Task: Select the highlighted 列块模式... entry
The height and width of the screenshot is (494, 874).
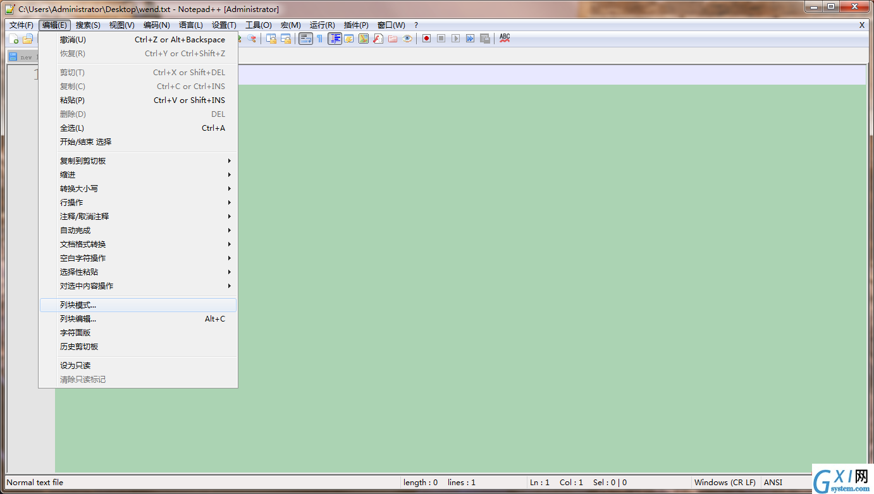Action: coord(138,305)
